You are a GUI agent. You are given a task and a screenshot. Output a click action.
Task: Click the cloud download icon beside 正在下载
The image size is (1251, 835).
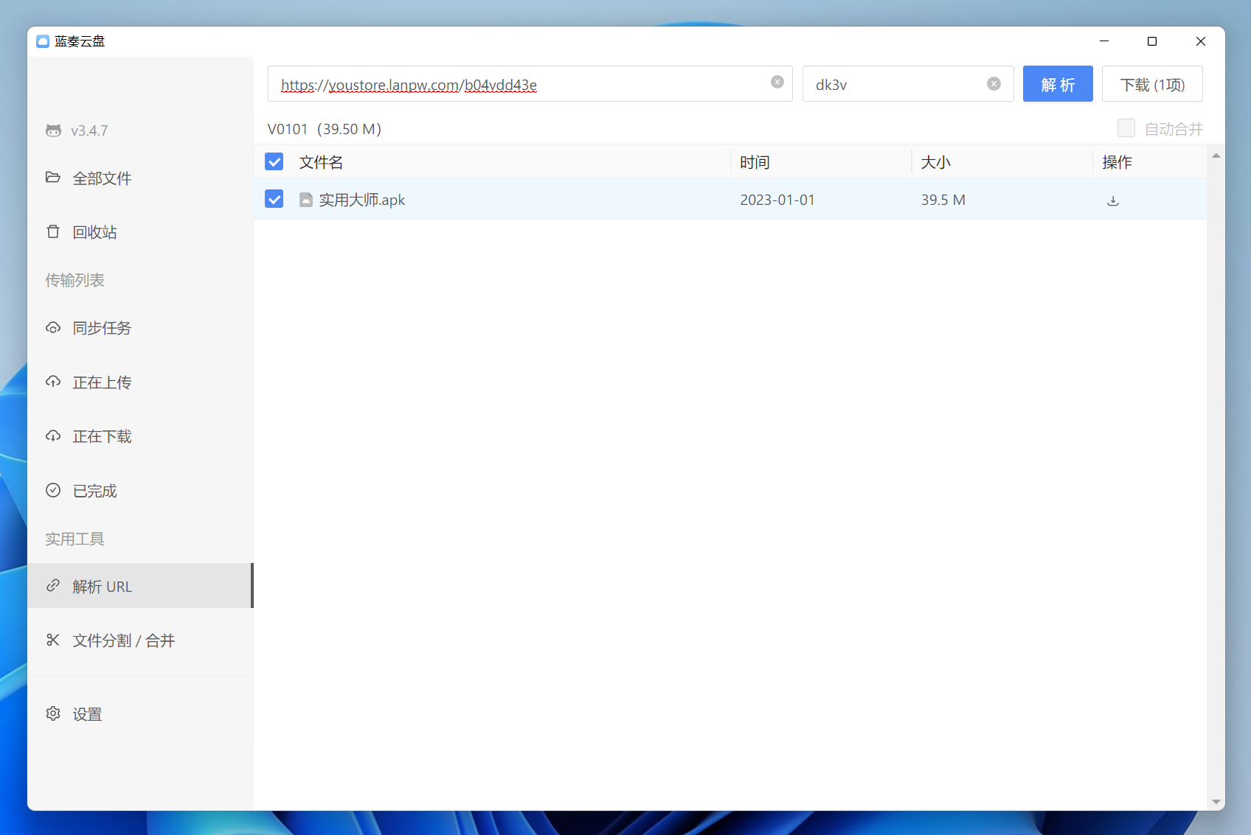pos(53,436)
